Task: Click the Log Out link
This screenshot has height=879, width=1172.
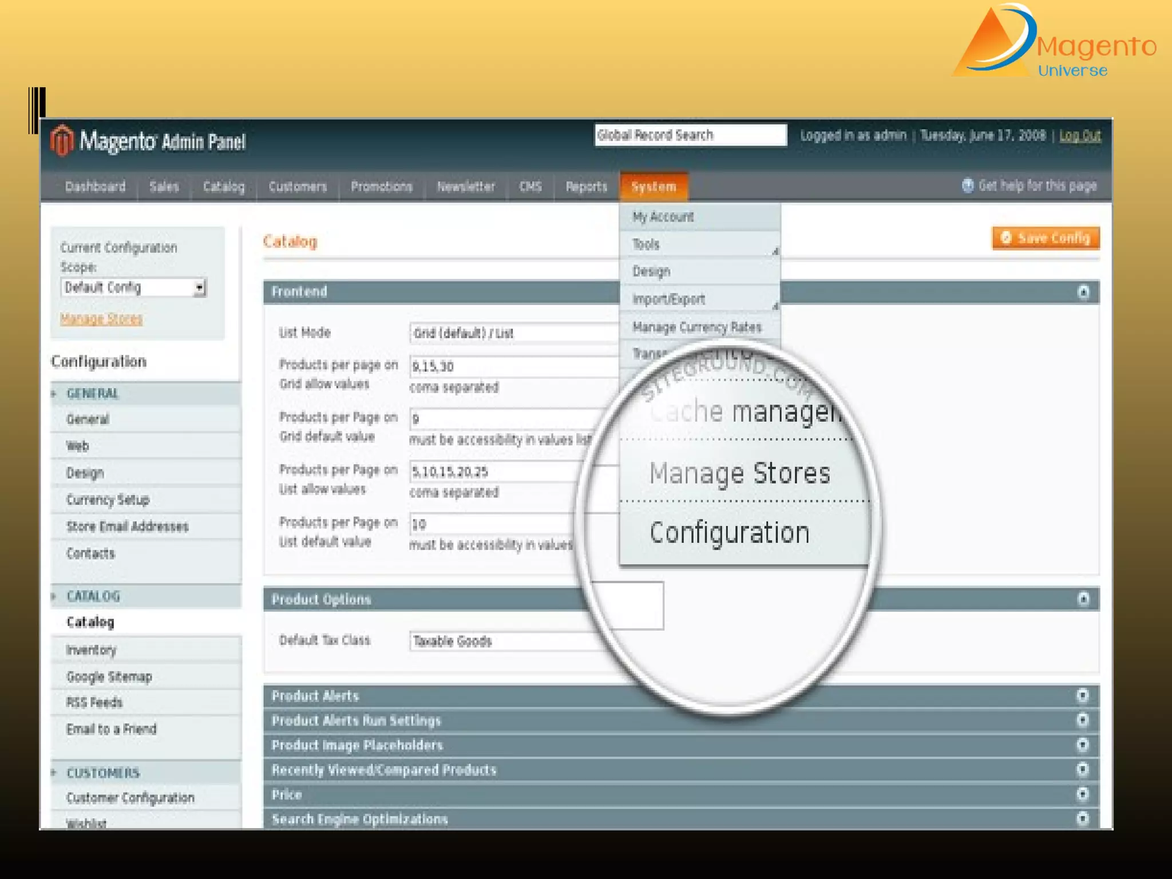Action: [x=1079, y=136]
